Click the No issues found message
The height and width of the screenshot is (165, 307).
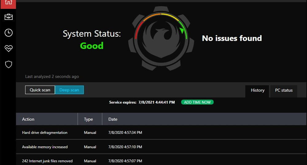[x=232, y=38]
